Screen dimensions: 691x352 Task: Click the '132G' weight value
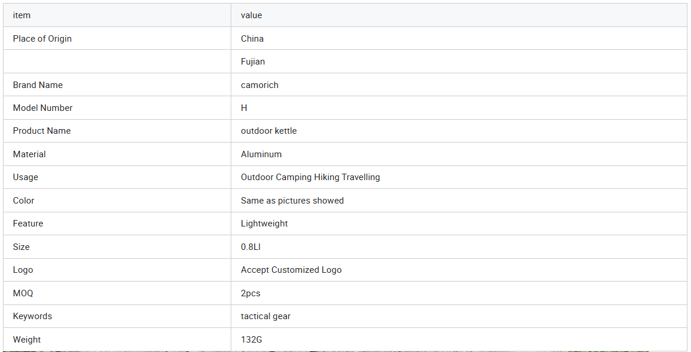251,340
